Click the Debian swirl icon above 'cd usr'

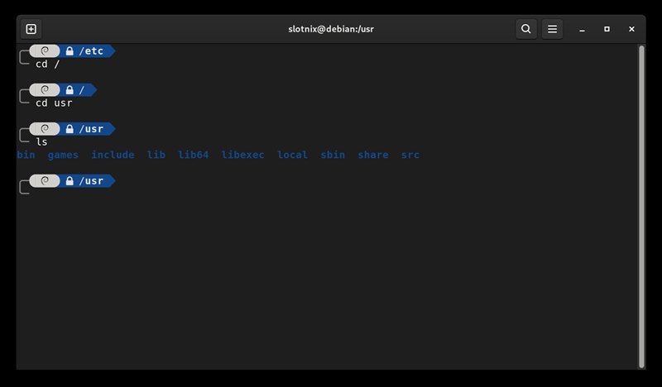click(x=45, y=90)
